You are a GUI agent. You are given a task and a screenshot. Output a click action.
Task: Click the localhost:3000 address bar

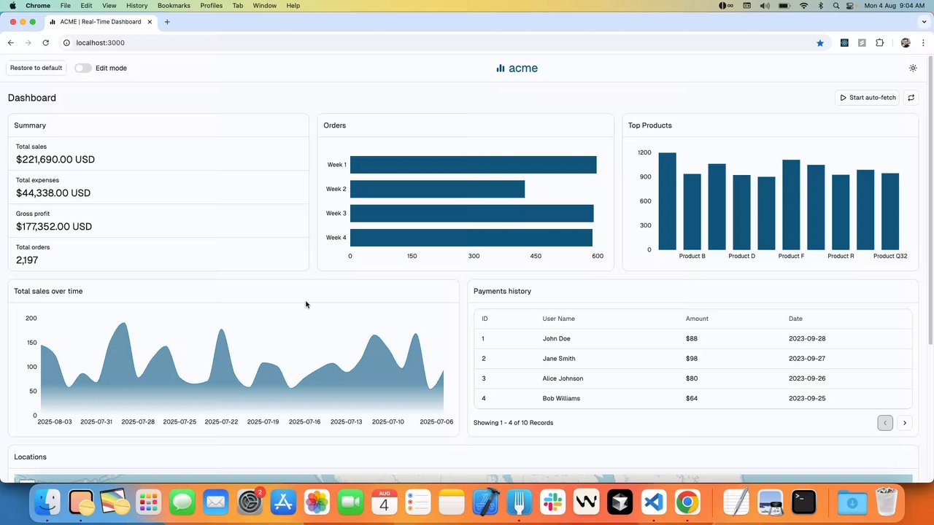coord(438,43)
